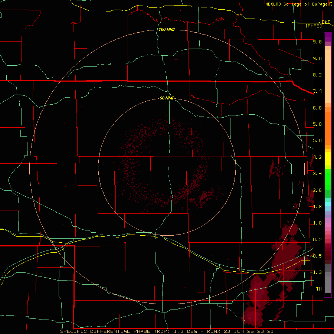Click the 3.4 value on the color scale
The height and width of the screenshot is (334, 334).
pos(317,174)
